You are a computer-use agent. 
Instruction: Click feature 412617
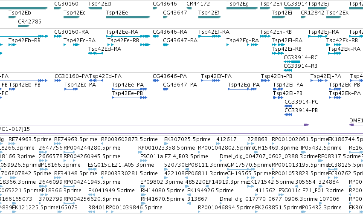tap(227, 139)
